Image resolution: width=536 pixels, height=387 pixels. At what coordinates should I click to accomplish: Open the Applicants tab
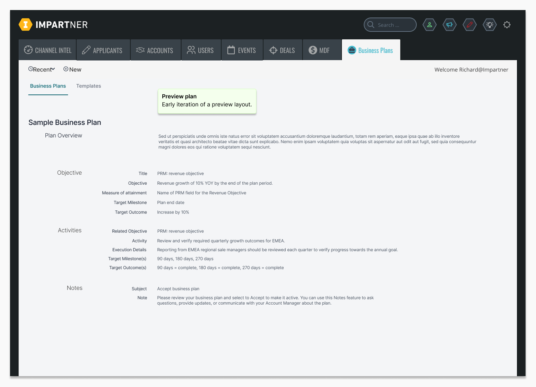[103, 50]
